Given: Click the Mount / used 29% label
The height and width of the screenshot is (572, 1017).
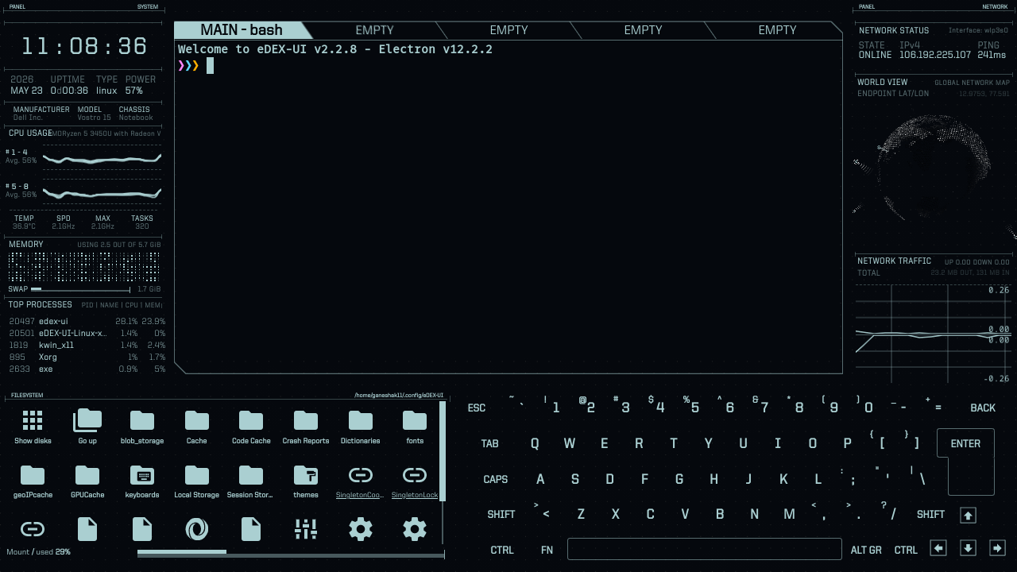Looking at the screenshot, I should click(x=38, y=551).
